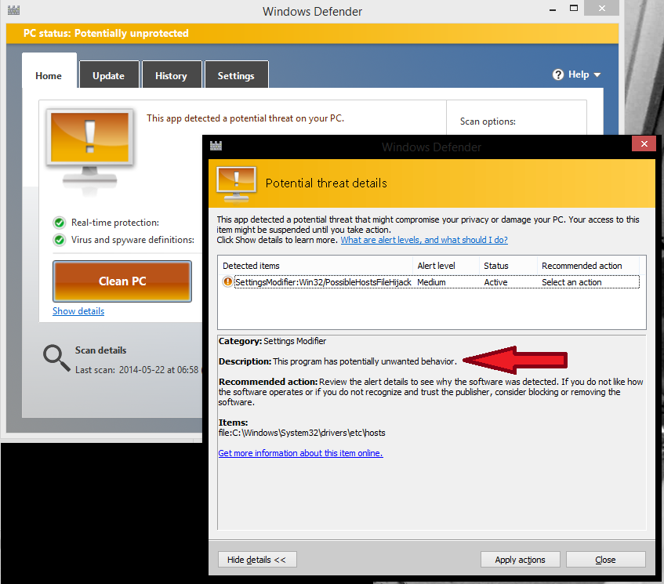Expand the Help dropdown arrow

coord(597,75)
